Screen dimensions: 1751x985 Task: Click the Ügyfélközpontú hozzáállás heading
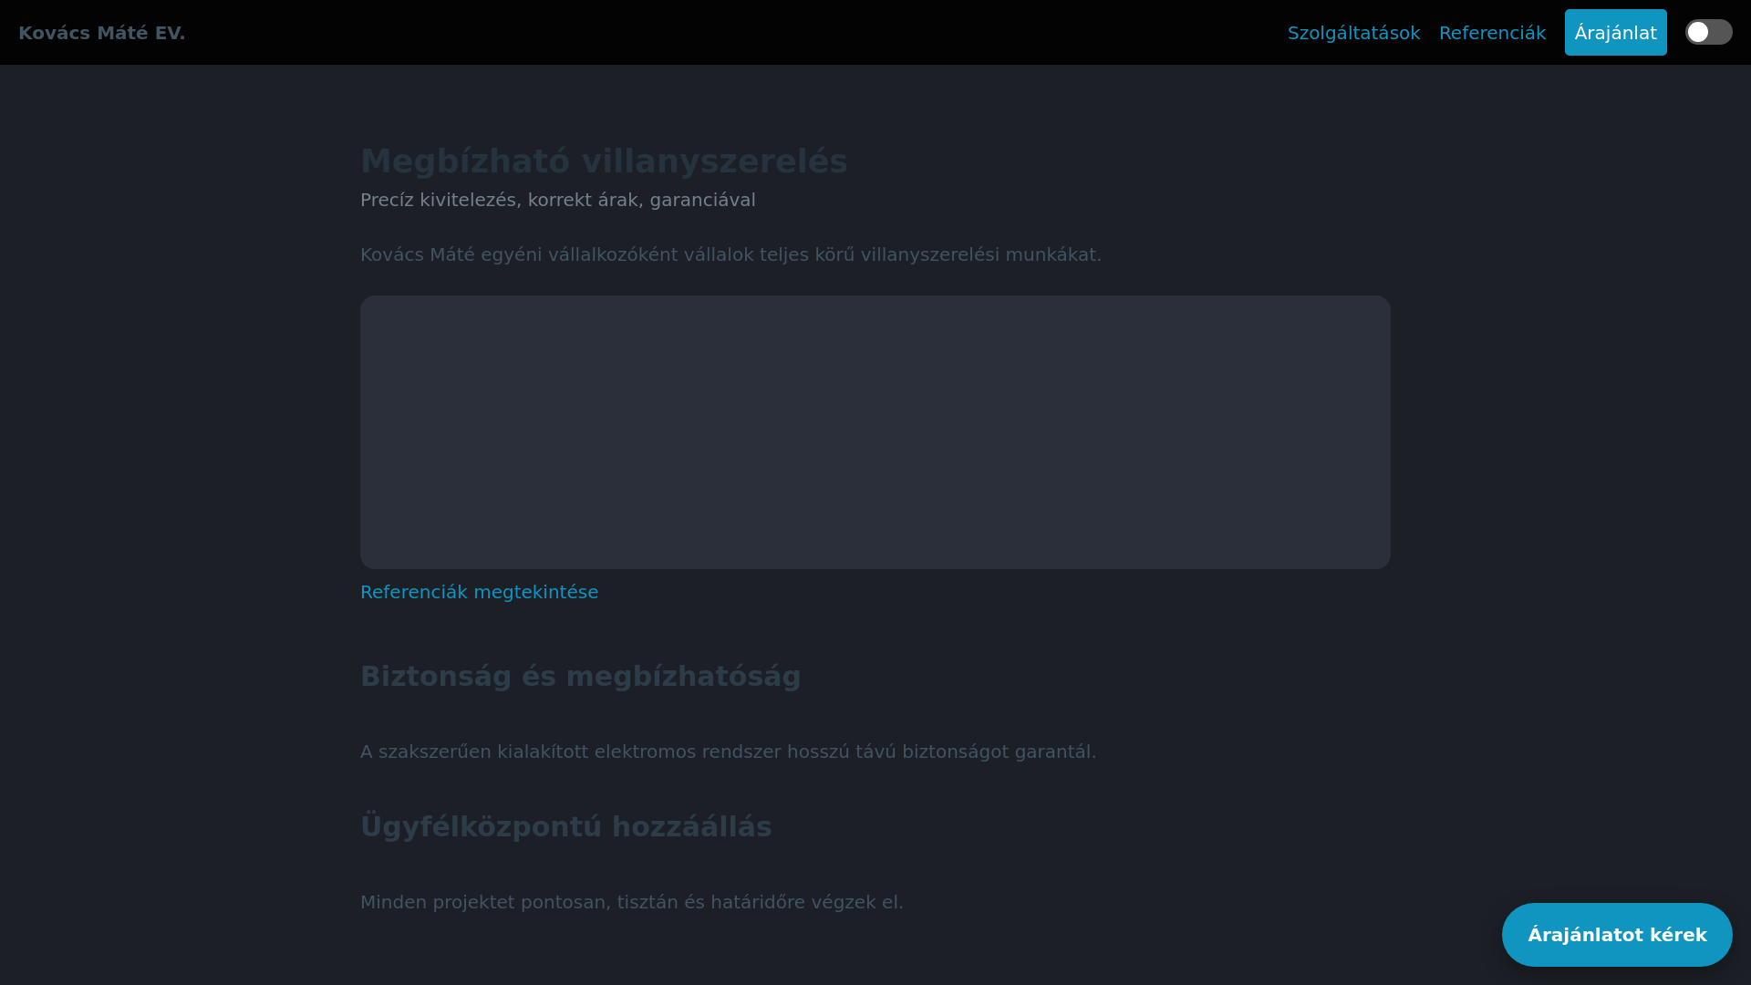565,827
